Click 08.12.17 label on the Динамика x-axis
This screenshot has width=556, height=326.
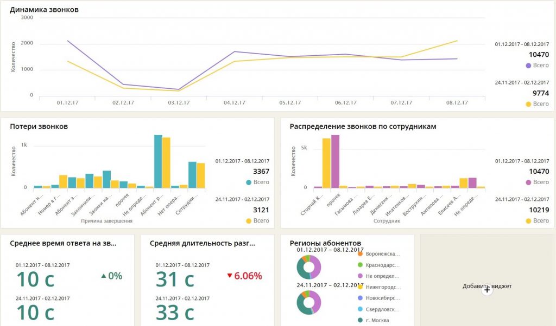[457, 103]
